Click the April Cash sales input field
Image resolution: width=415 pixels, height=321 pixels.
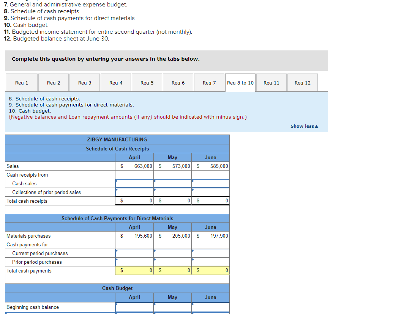tap(134, 183)
